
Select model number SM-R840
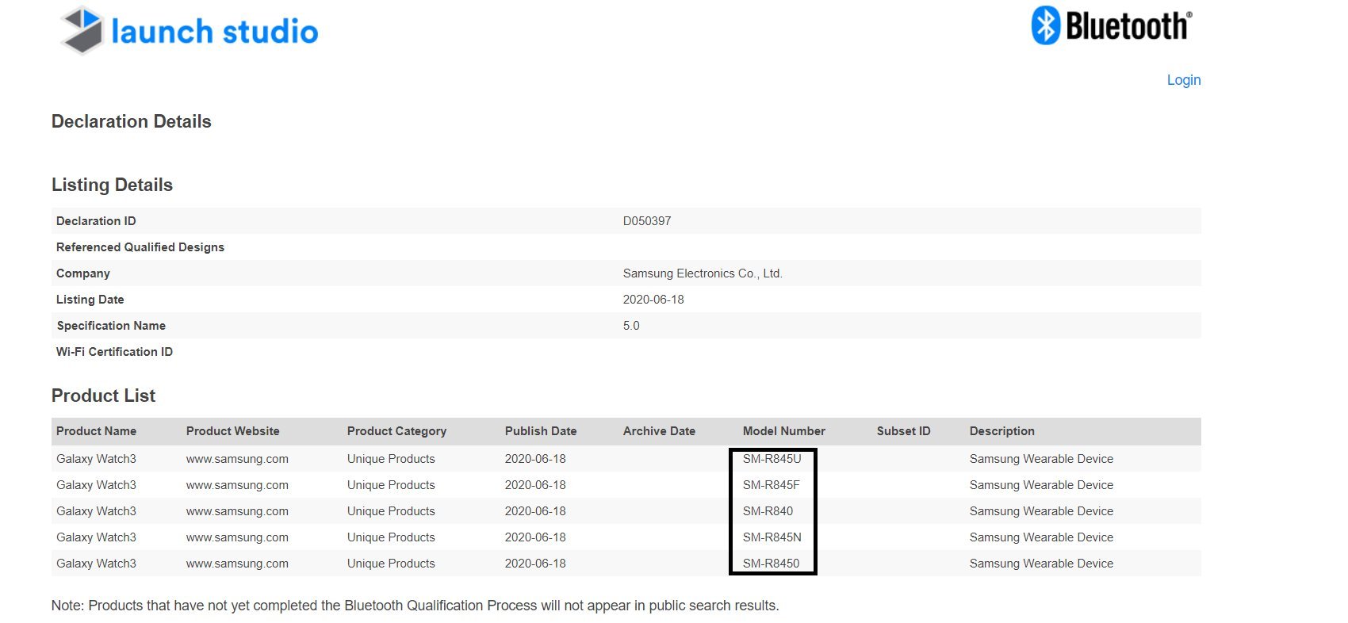pos(768,511)
